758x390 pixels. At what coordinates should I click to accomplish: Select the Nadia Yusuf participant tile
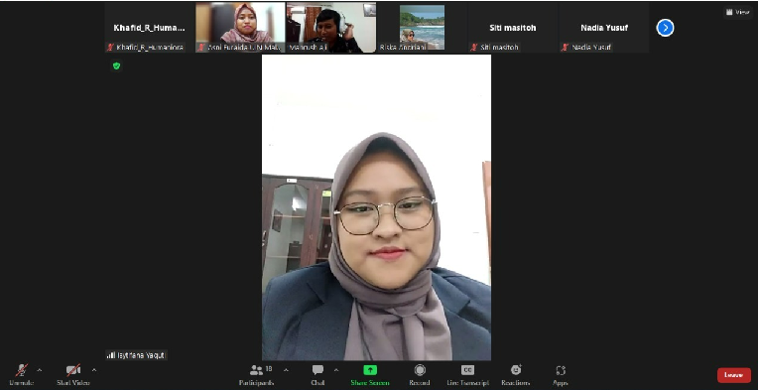604,28
